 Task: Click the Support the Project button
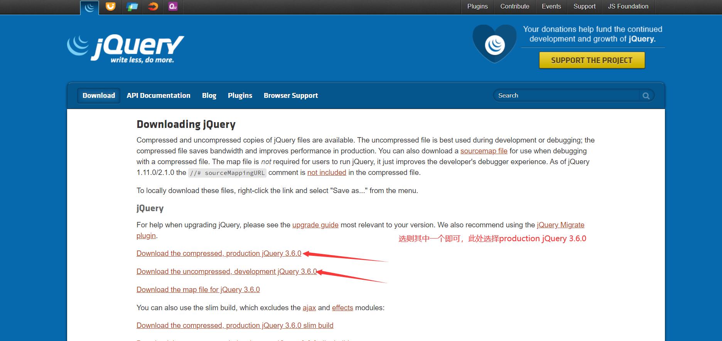[x=592, y=60]
